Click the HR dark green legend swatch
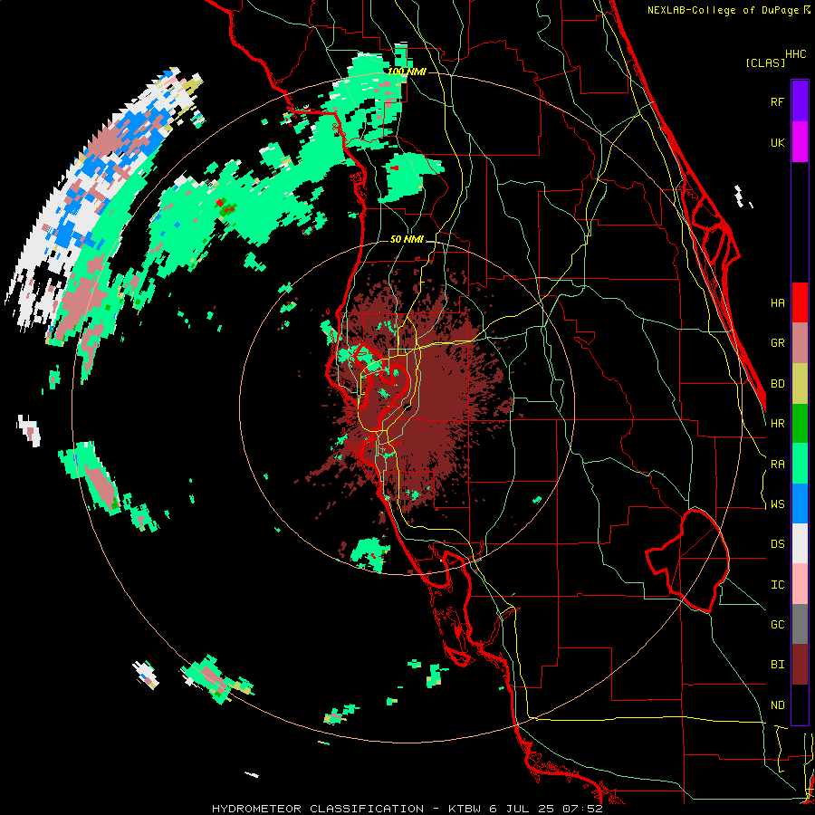Image resolution: width=815 pixels, height=815 pixels. (x=800, y=424)
